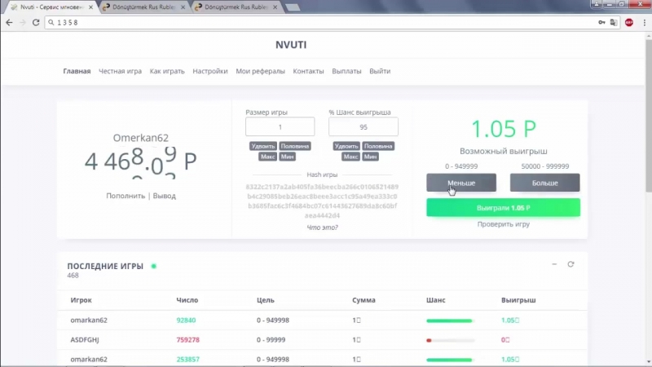652x367 pixels.
Task: Open the Что это? hash explanation
Action: 322,228
